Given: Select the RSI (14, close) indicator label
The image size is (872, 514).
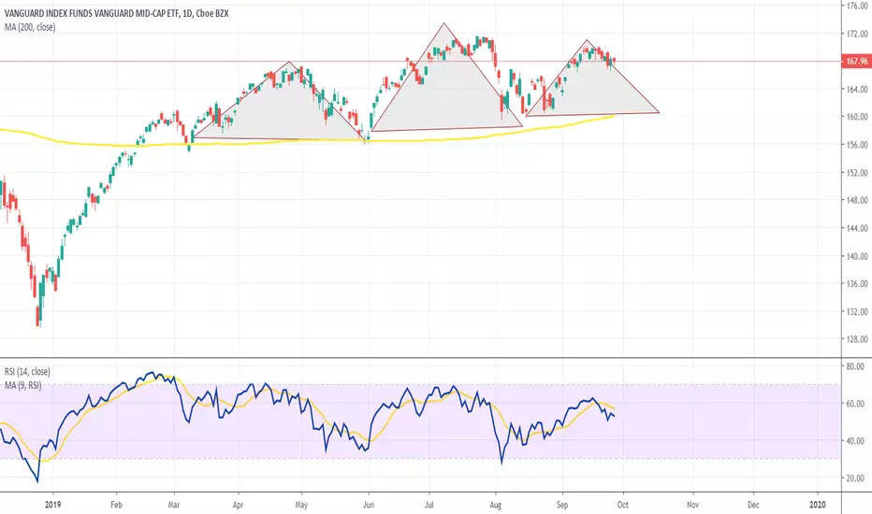Looking at the screenshot, I should [x=27, y=372].
